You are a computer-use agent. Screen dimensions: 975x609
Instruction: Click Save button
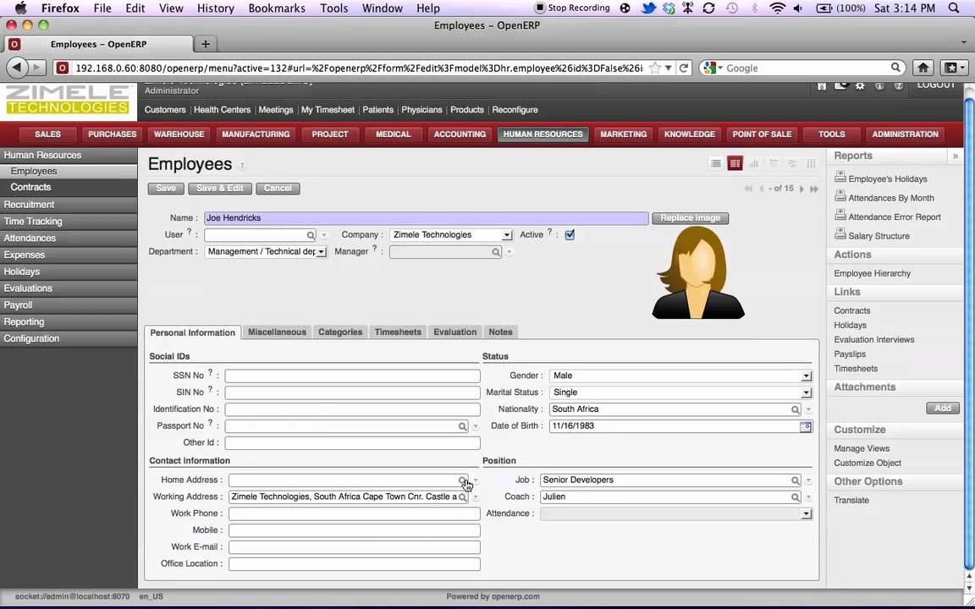(x=166, y=189)
